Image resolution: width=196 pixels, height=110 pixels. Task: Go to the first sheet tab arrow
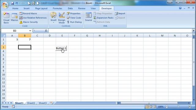(3, 103)
